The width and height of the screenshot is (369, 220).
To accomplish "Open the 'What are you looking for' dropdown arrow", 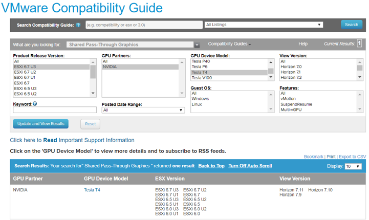I will 197,45.
